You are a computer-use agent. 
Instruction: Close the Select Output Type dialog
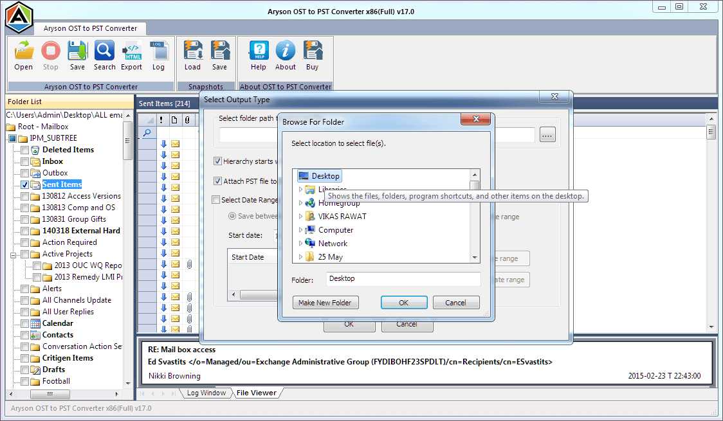pyautogui.click(x=554, y=96)
